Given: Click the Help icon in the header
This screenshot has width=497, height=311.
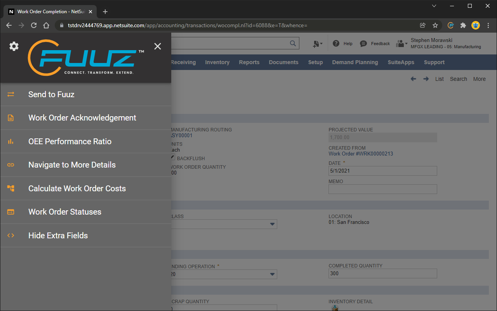Looking at the screenshot, I should (x=336, y=43).
